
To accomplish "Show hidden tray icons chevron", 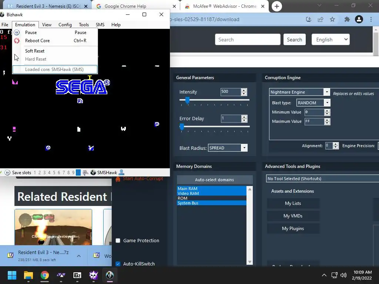I will click(x=324, y=275).
